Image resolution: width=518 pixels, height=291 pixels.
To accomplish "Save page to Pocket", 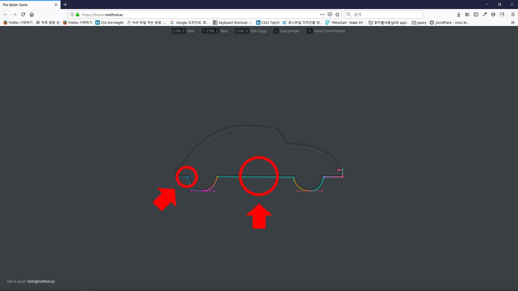I will pyautogui.click(x=330, y=14).
